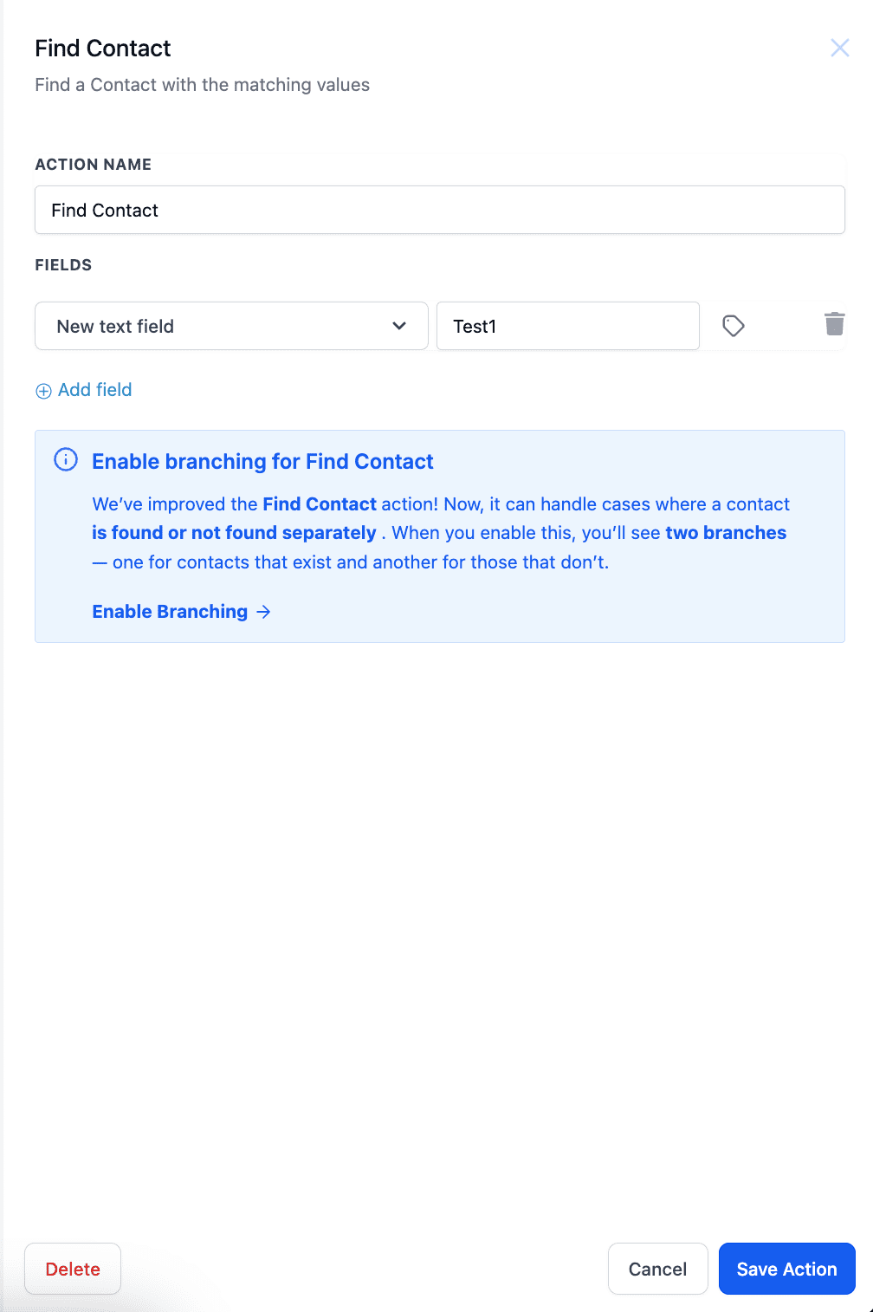
Task: Click the subtitle about matching values
Action: (203, 85)
